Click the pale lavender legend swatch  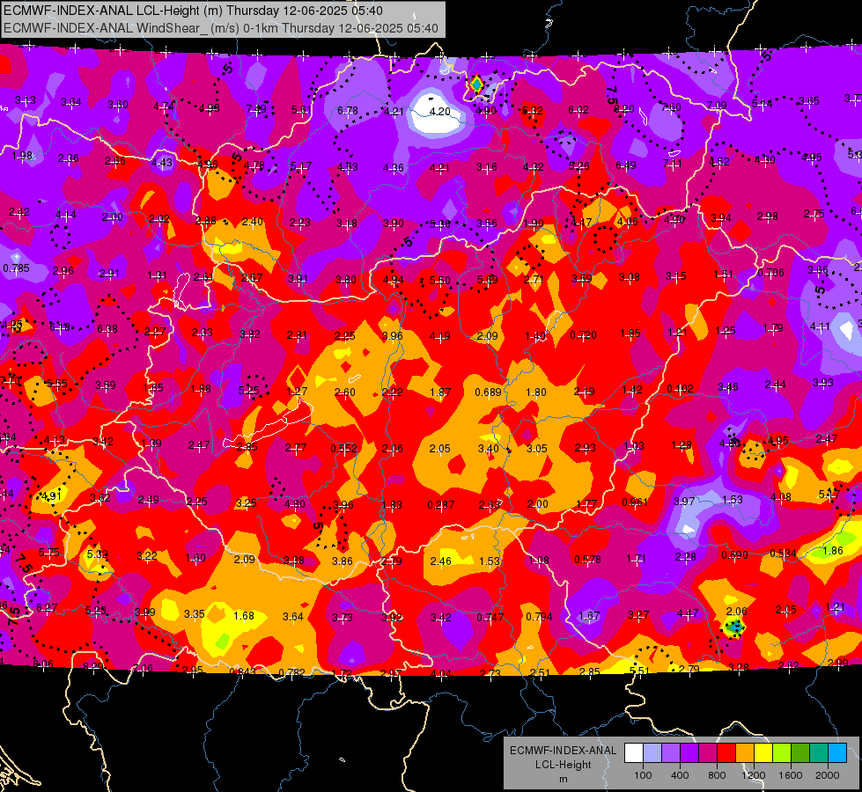coord(652,752)
